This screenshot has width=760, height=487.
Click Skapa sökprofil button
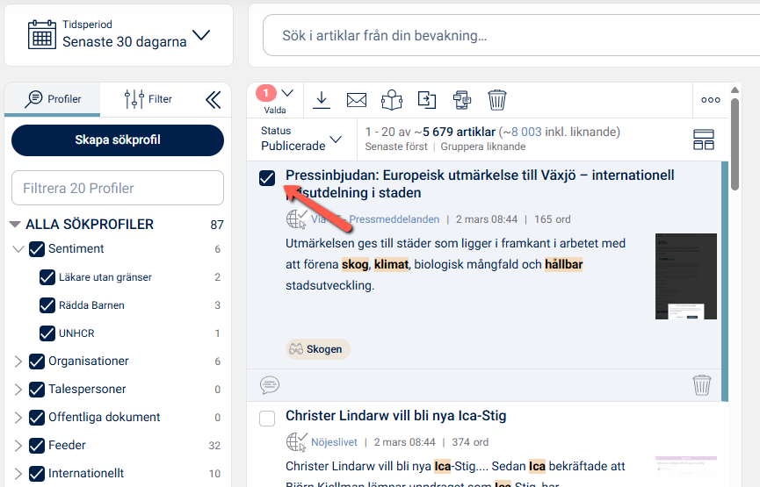118,140
